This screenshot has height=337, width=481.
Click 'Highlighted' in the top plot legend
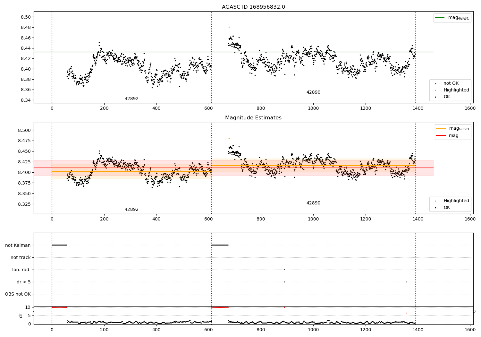[x=456, y=90]
